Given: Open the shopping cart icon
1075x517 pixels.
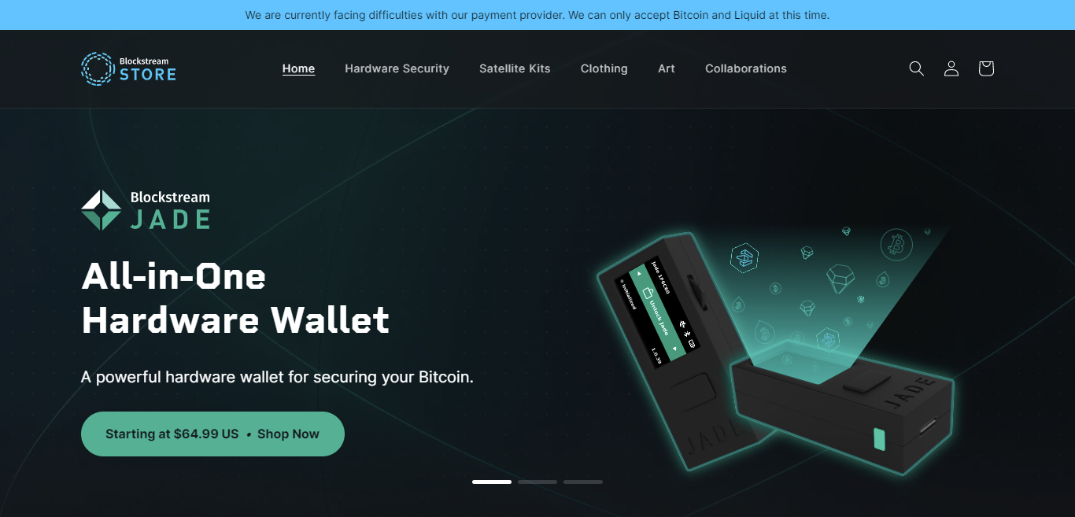Looking at the screenshot, I should click(986, 68).
